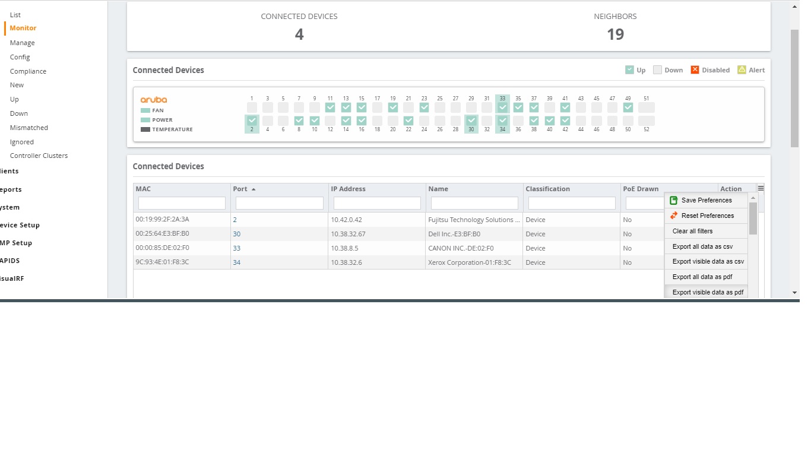Choose Reset Preferences from menu
Screen dimensions: 811x456
coord(706,216)
